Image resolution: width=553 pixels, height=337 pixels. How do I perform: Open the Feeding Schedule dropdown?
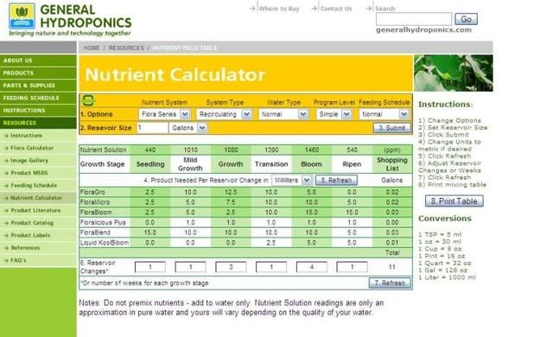pyautogui.click(x=384, y=114)
